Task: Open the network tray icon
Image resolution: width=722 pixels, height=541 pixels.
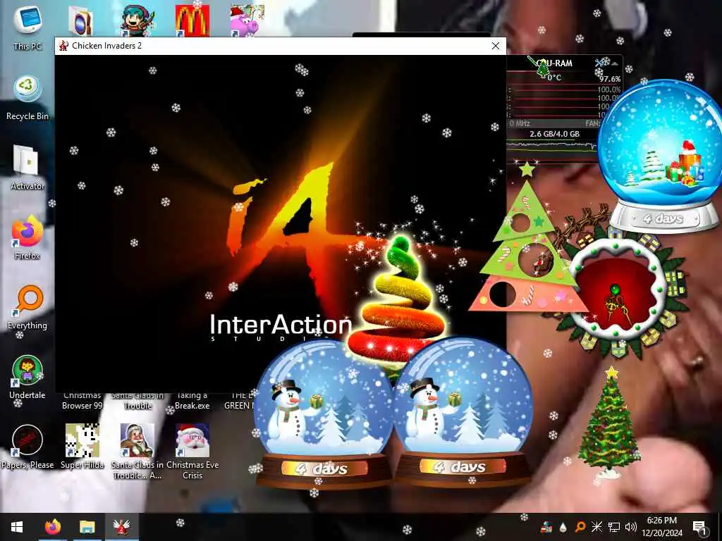Action: (x=614, y=527)
